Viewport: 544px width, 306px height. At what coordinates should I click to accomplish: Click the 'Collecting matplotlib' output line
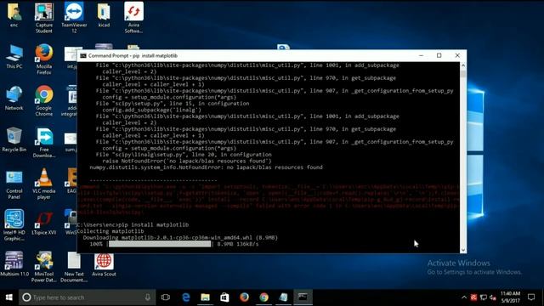[x=110, y=231]
